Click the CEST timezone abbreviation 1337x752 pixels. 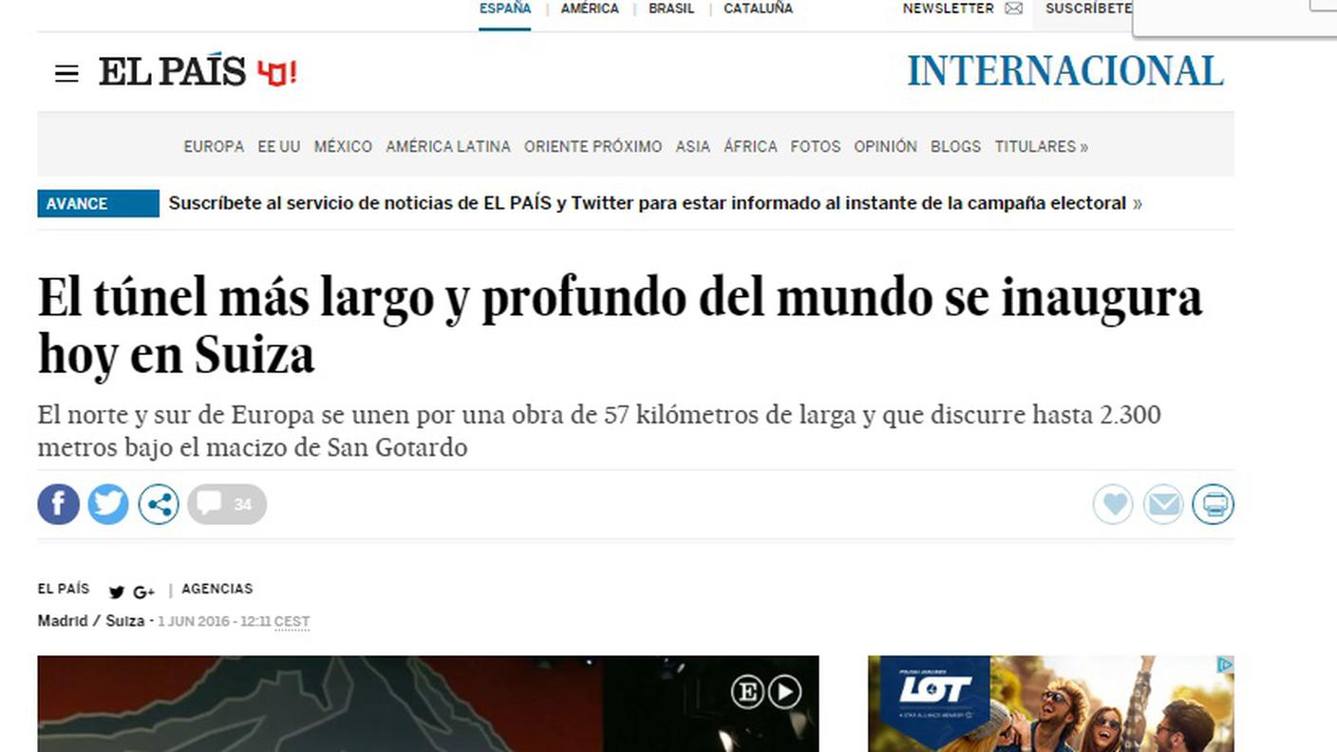click(292, 622)
